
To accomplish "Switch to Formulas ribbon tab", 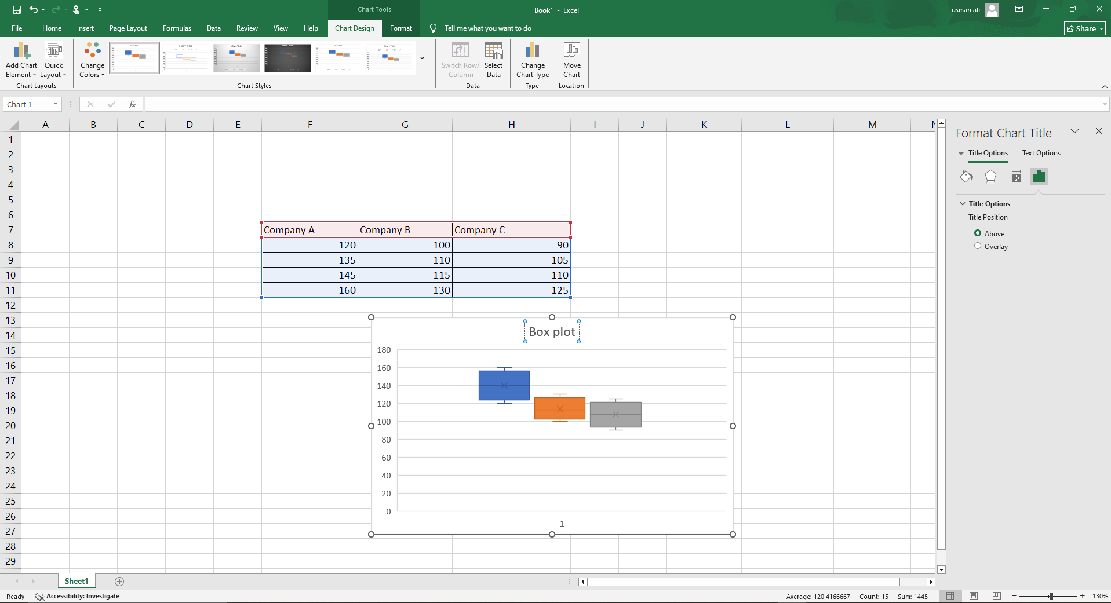I will 177,28.
